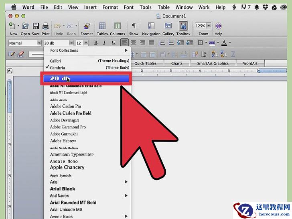
Task: Set Align Right paragraph alignment
Action: 142,43
